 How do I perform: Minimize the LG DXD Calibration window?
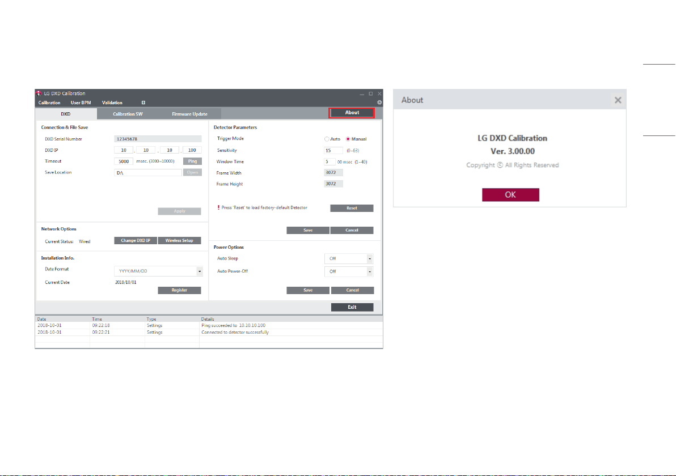(x=362, y=93)
